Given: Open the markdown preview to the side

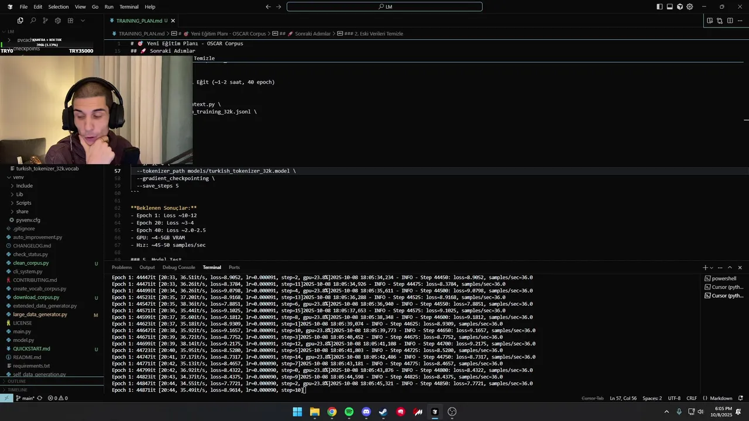Looking at the screenshot, I should (x=710, y=20).
